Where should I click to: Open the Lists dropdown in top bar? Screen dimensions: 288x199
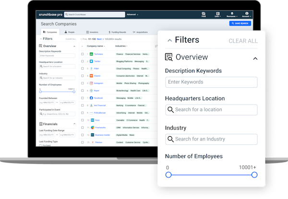pyautogui.click(x=217, y=14)
